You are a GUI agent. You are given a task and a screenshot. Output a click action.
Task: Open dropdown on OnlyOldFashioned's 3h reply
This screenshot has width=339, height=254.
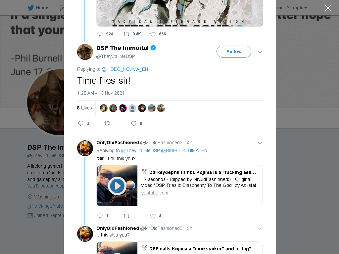pyautogui.click(x=260, y=229)
